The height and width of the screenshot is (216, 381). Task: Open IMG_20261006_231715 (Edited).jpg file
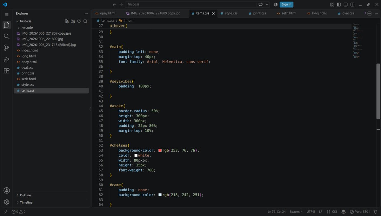pos(49,44)
